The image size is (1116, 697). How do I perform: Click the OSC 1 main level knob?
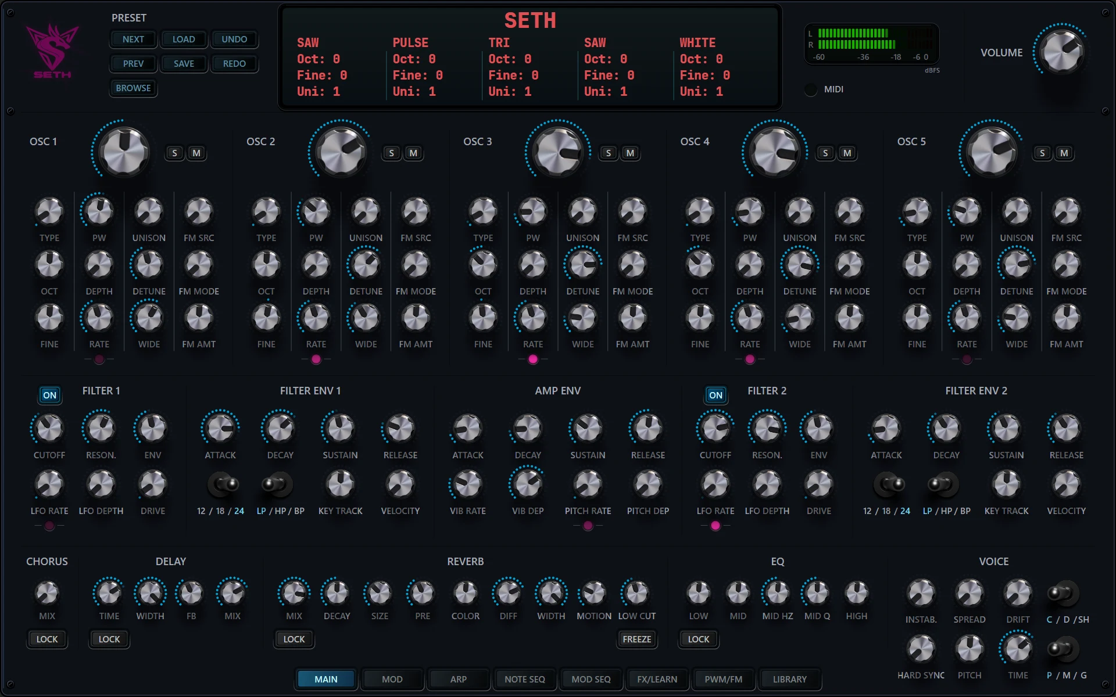[x=124, y=152]
